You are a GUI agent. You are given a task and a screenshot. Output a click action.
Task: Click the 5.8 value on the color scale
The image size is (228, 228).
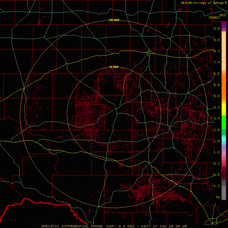217,85
